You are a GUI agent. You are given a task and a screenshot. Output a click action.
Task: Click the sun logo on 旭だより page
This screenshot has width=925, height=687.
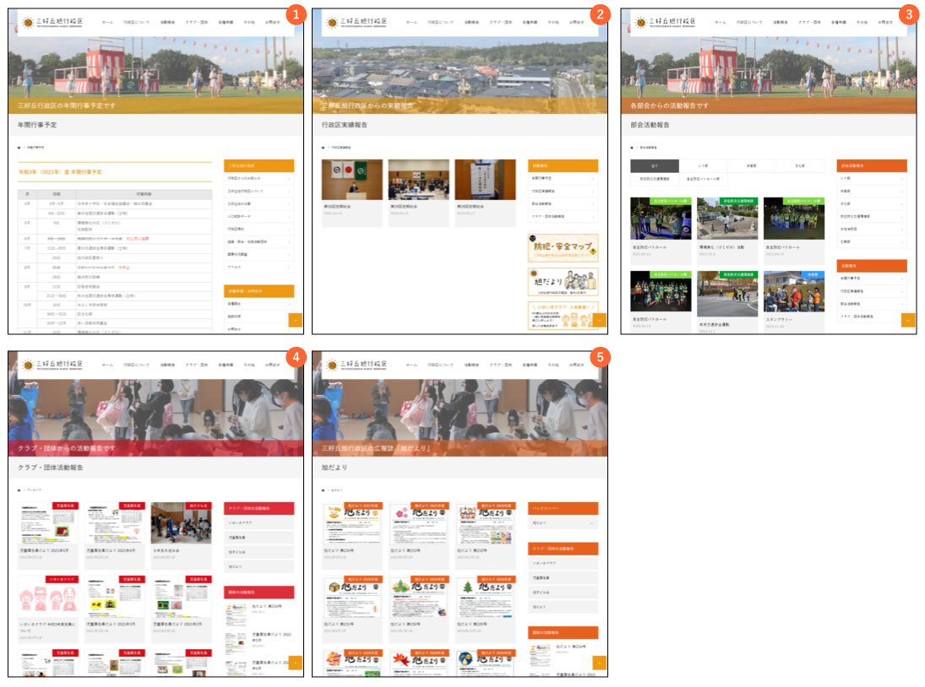pyautogui.click(x=332, y=365)
